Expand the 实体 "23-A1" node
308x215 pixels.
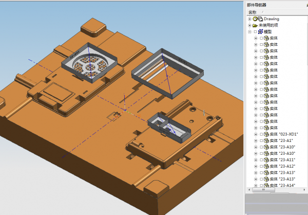(x=256, y=141)
